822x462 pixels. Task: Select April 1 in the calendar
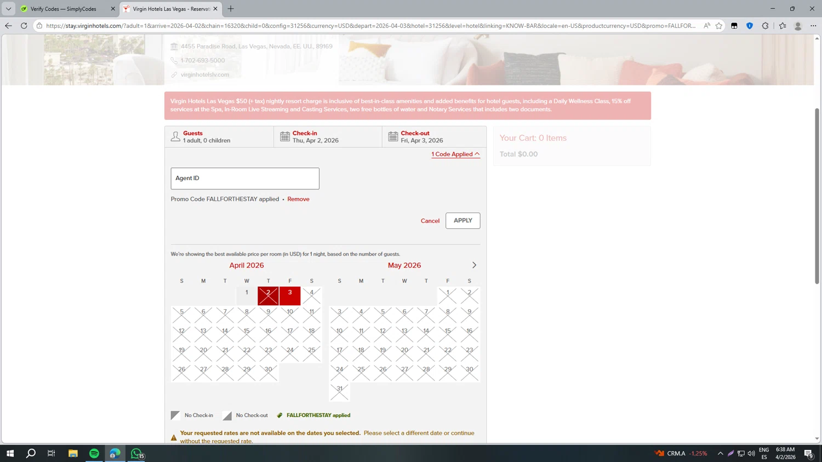pyautogui.click(x=247, y=296)
